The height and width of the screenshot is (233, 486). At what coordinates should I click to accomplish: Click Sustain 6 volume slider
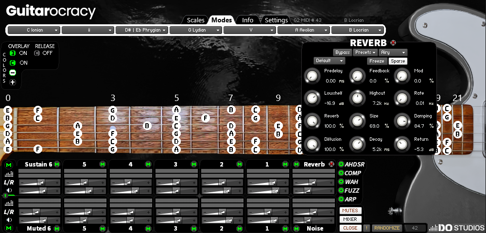[40, 191]
